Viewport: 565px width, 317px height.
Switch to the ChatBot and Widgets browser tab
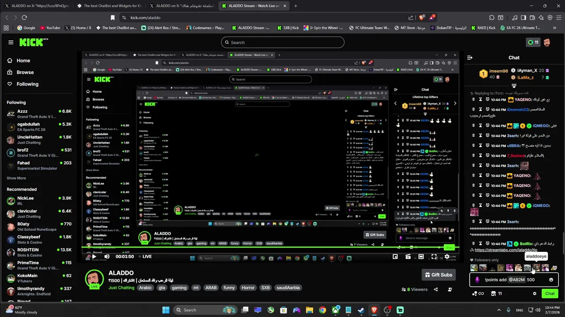click(x=109, y=6)
